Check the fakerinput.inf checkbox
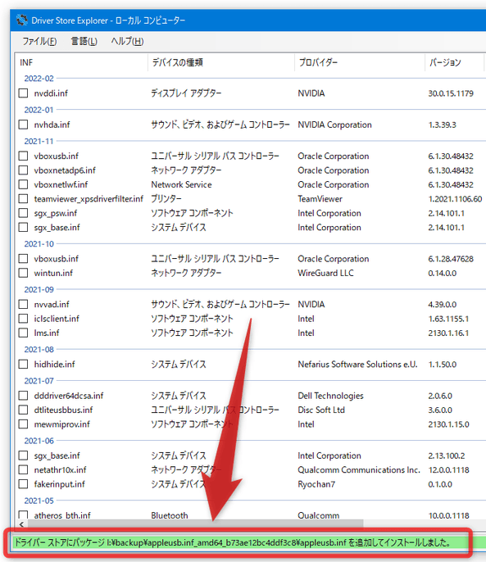 tap(23, 484)
